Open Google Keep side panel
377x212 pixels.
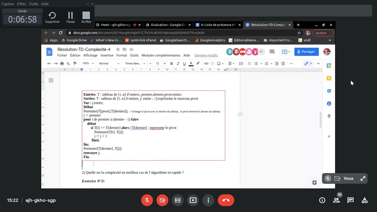(329, 78)
